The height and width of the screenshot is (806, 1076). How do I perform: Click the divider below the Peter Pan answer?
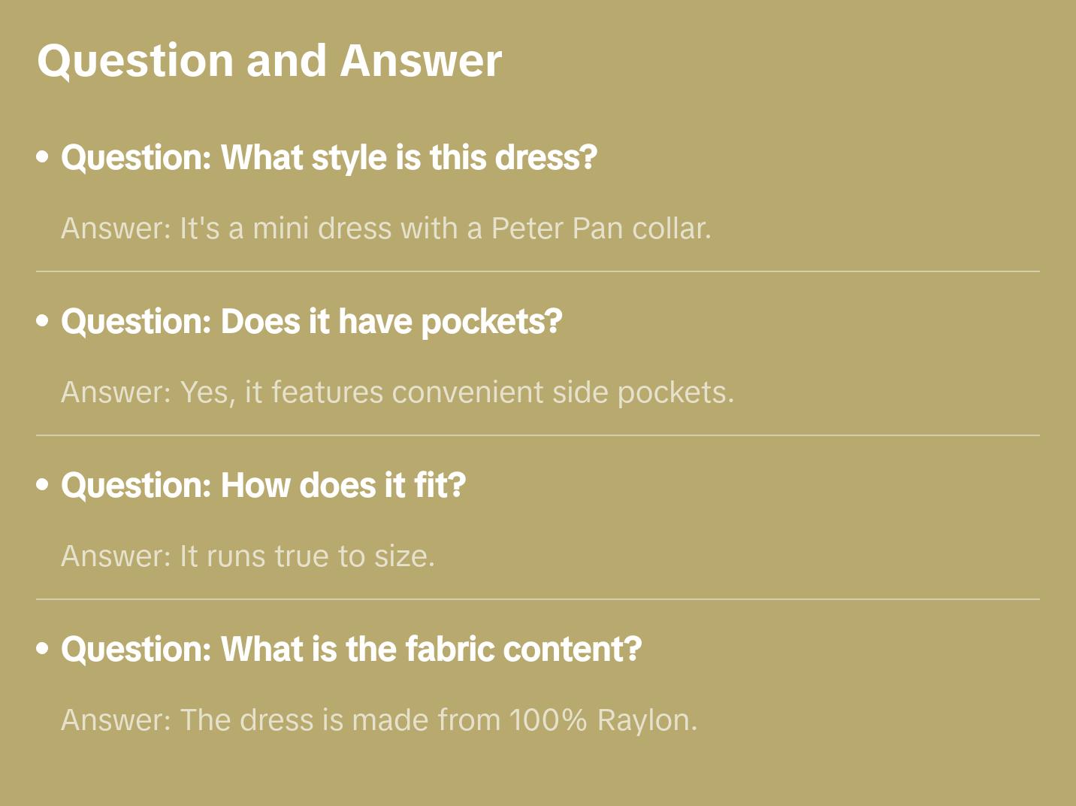click(x=538, y=271)
